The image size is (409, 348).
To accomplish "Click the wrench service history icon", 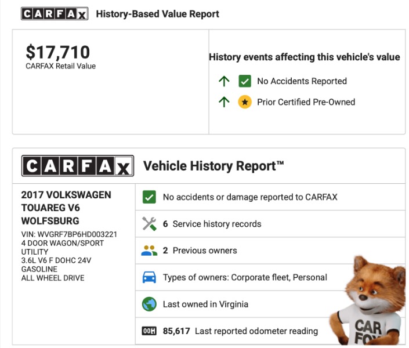I will 149,224.
